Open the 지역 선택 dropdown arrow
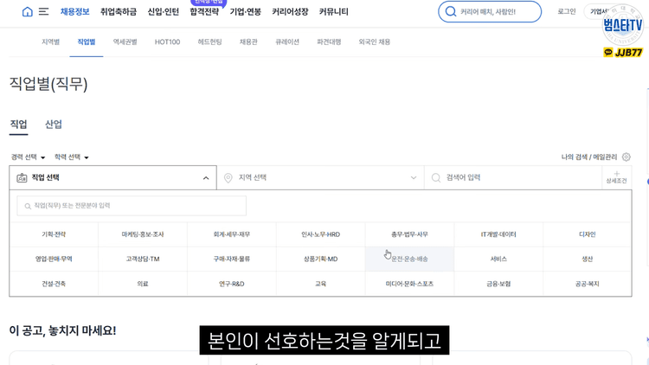Image resolution: width=649 pixels, height=365 pixels. pos(414,178)
